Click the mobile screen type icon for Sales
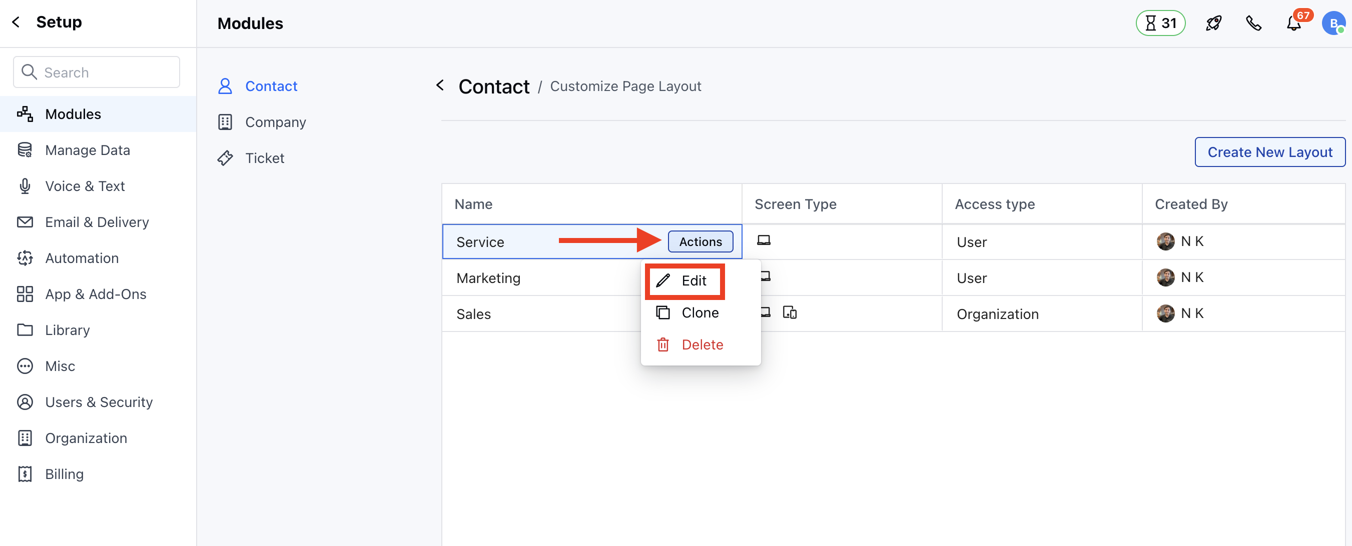The width and height of the screenshot is (1352, 546). [x=790, y=313]
